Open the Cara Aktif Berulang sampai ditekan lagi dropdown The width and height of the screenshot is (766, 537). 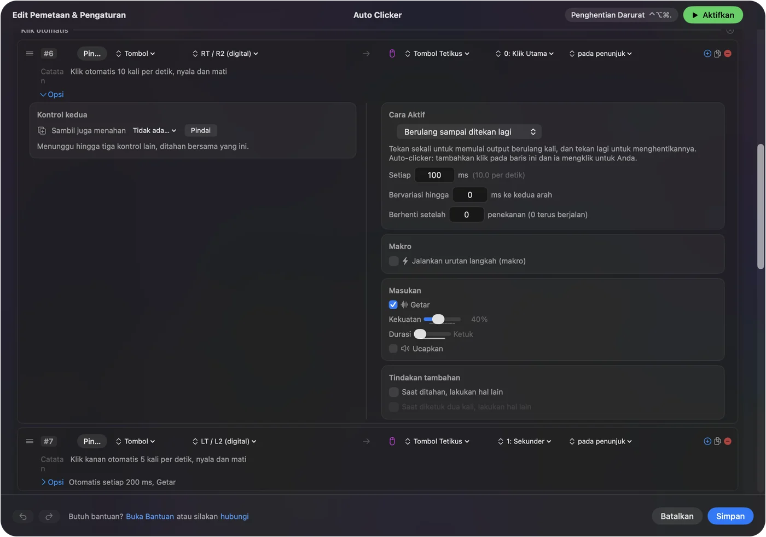(x=469, y=132)
